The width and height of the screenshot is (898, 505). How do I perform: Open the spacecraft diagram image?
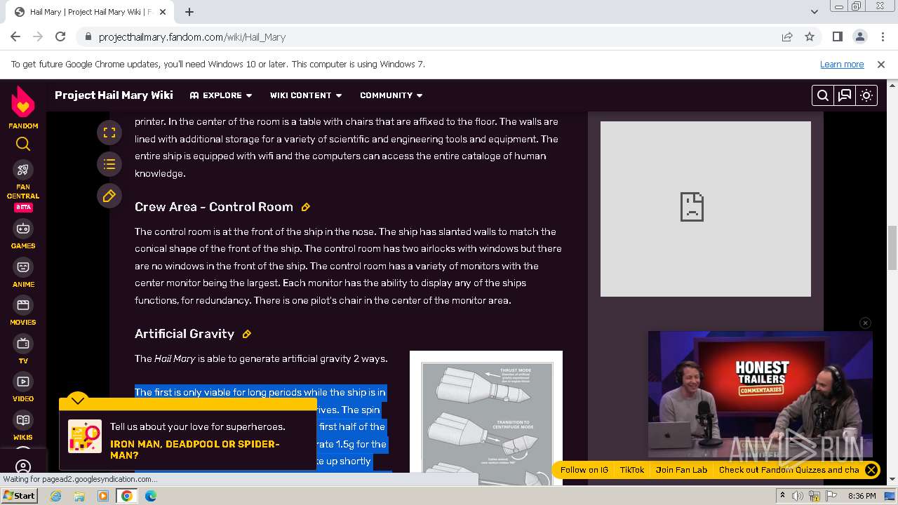pyautogui.click(x=486, y=418)
